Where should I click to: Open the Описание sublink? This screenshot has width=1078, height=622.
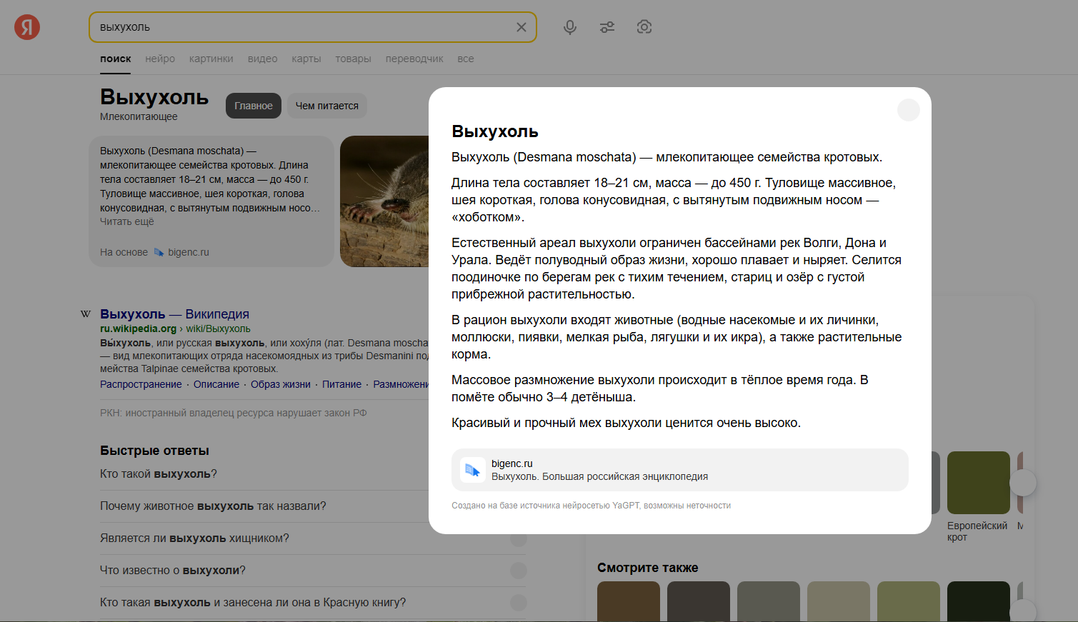[x=216, y=384]
